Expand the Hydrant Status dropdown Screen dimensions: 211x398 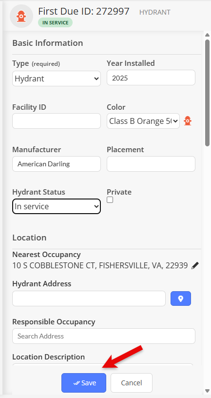click(x=57, y=206)
